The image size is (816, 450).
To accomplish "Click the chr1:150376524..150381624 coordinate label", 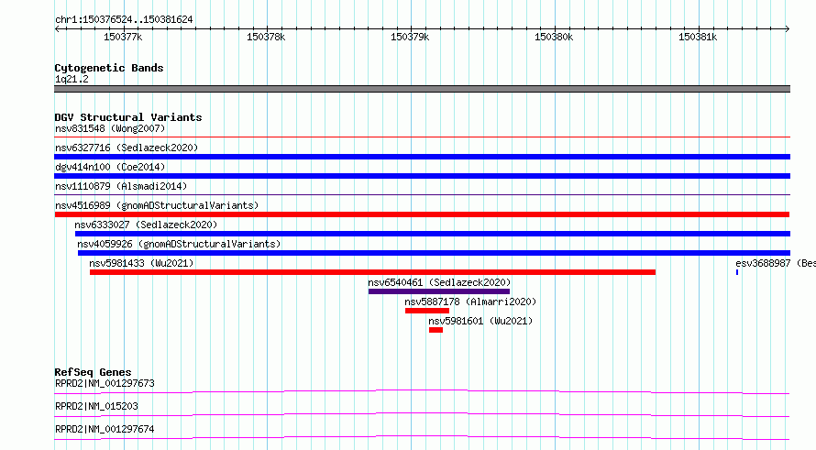I will click(124, 19).
